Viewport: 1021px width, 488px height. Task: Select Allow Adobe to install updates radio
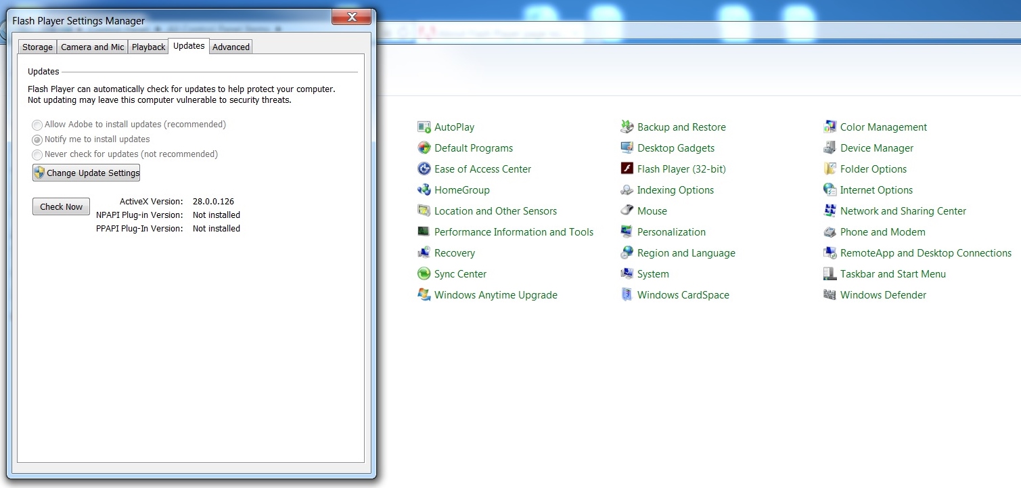37,125
